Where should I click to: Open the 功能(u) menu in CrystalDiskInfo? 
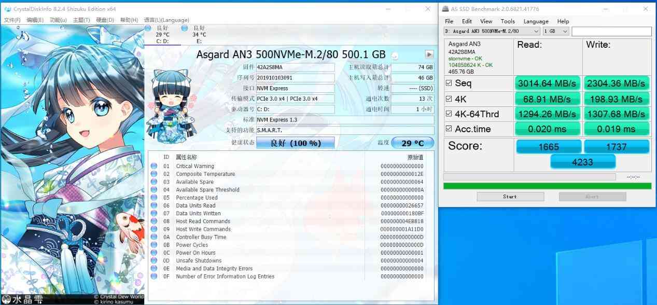pos(58,20)
